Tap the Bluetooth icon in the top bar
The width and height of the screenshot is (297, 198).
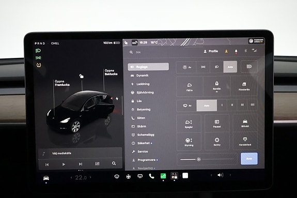(x=245, y=51)
